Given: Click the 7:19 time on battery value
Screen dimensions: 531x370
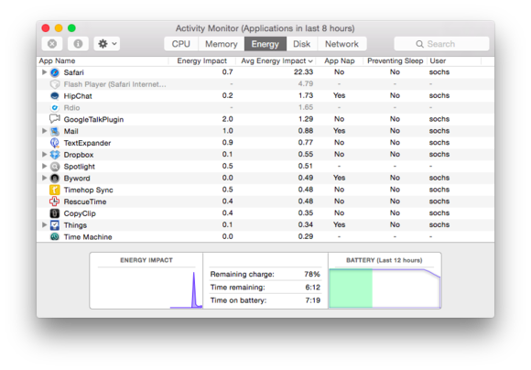Looking at the screenshot, I should pos(312,300).
